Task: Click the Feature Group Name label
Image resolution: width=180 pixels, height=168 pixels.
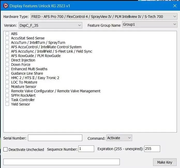Action: click(104, 25)
